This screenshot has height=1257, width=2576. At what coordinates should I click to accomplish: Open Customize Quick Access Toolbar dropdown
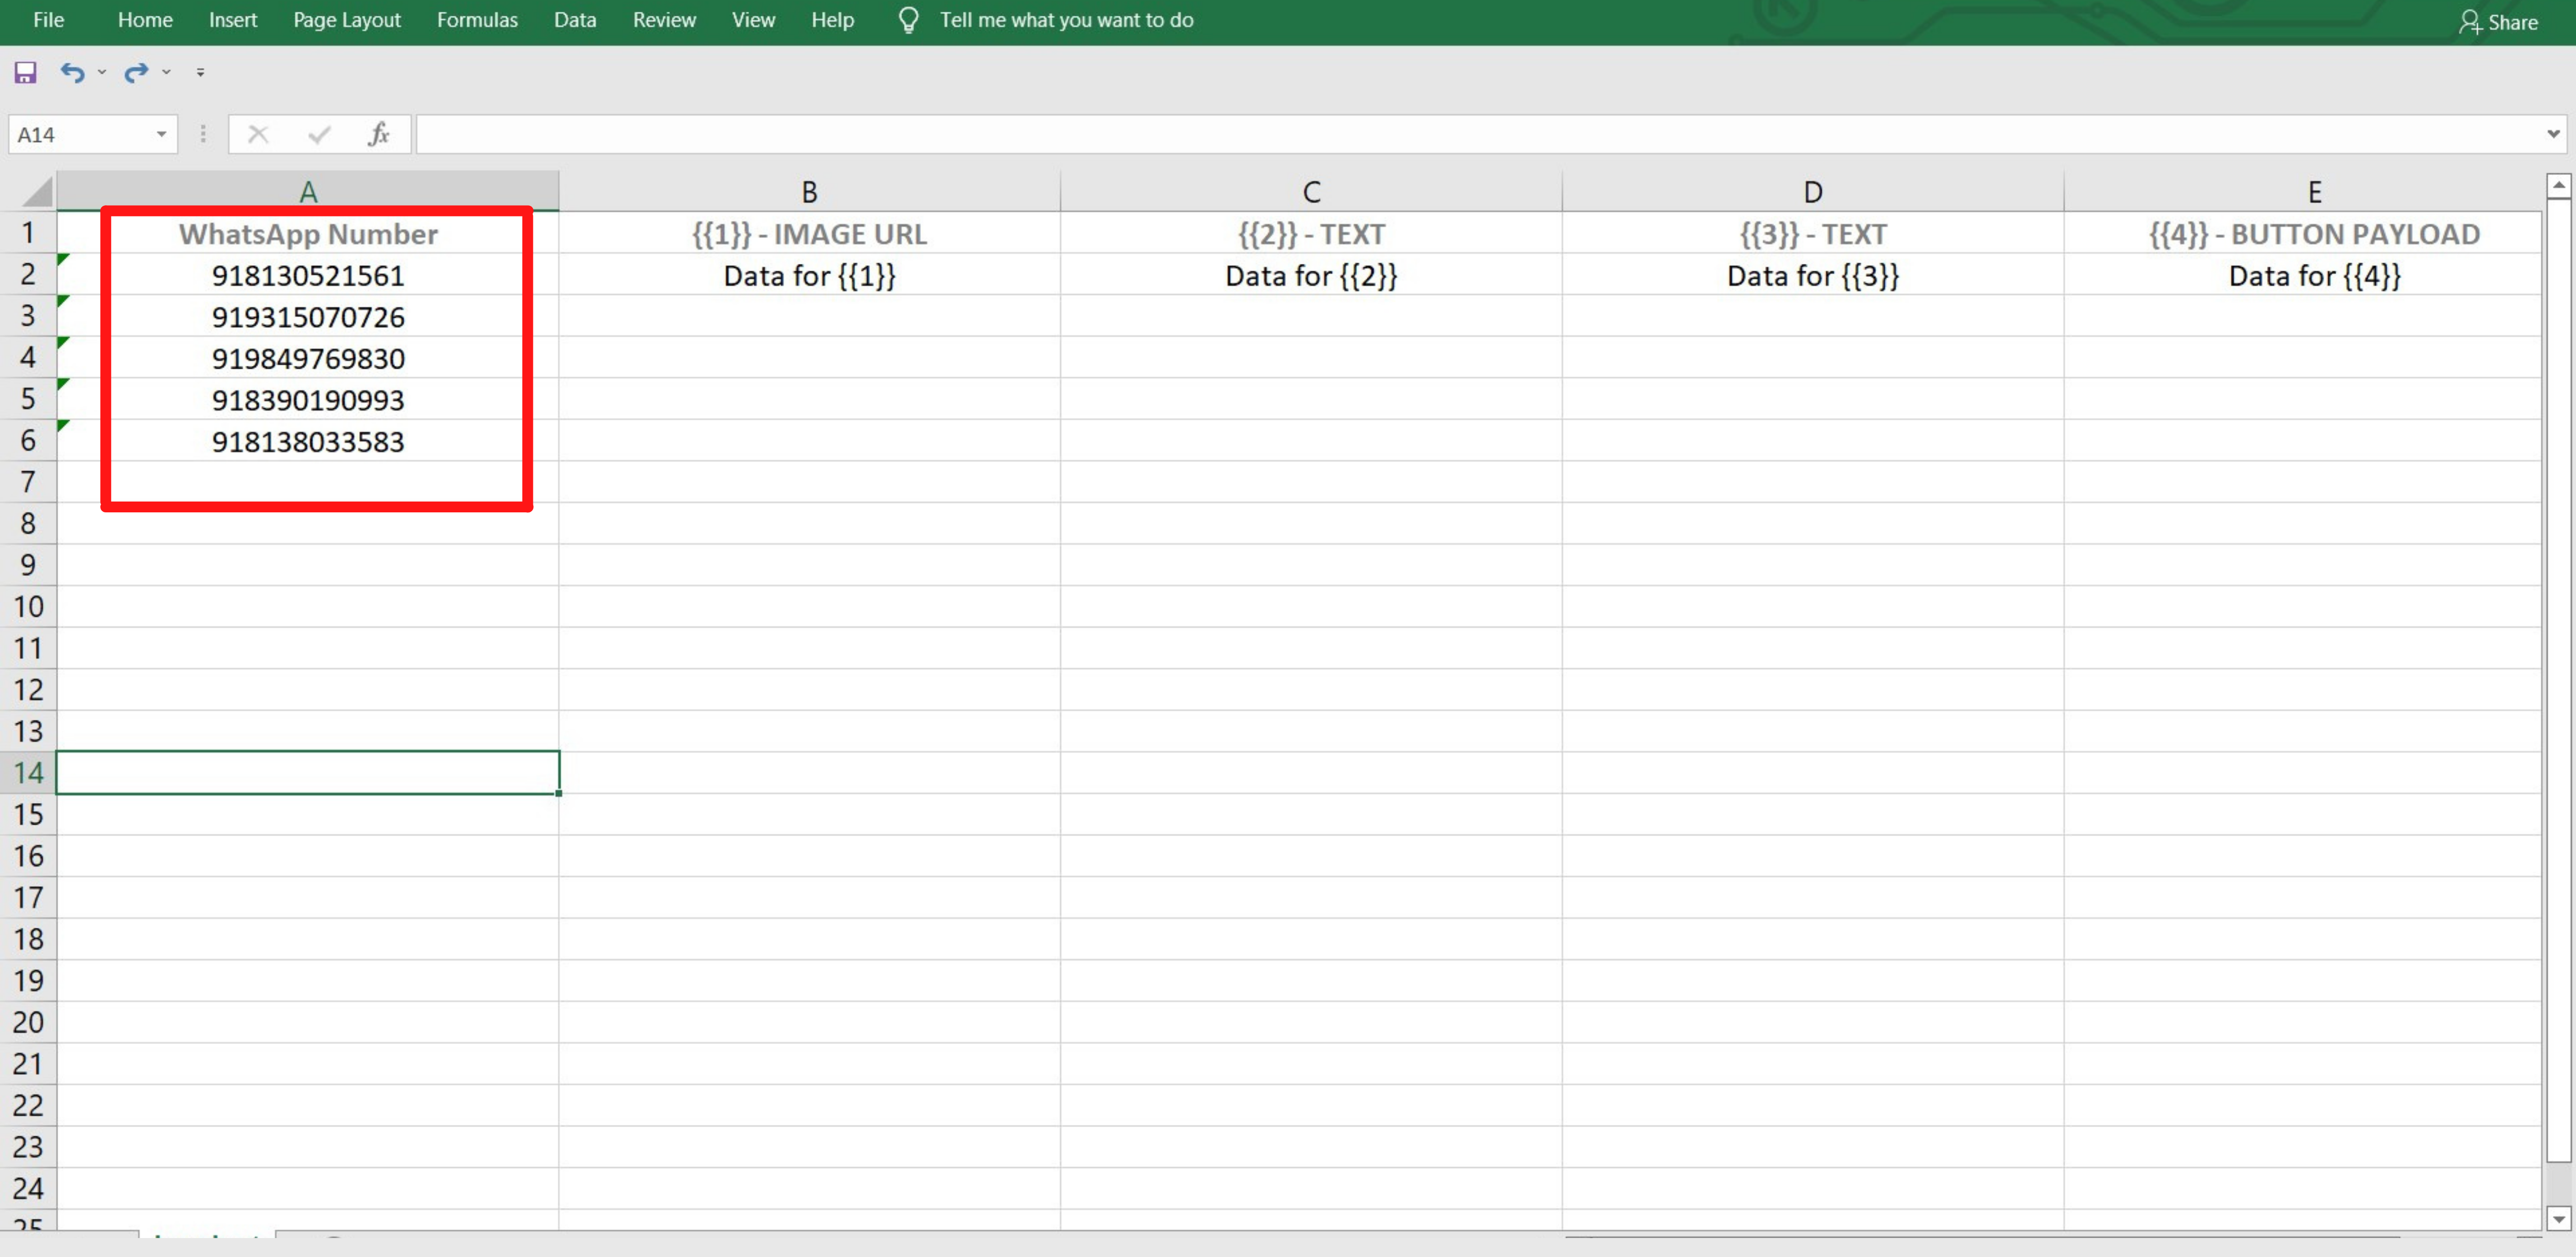pos(201,72)
